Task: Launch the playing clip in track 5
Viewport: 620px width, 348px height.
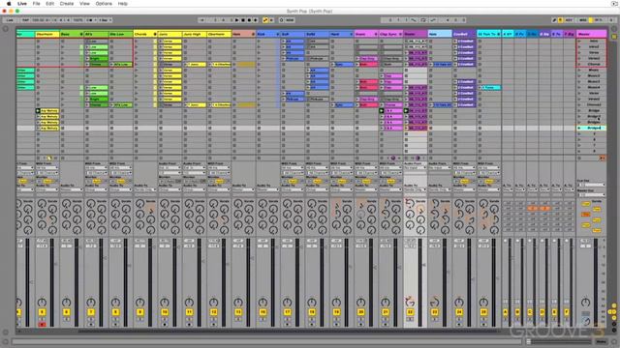Action: [38, 111]
